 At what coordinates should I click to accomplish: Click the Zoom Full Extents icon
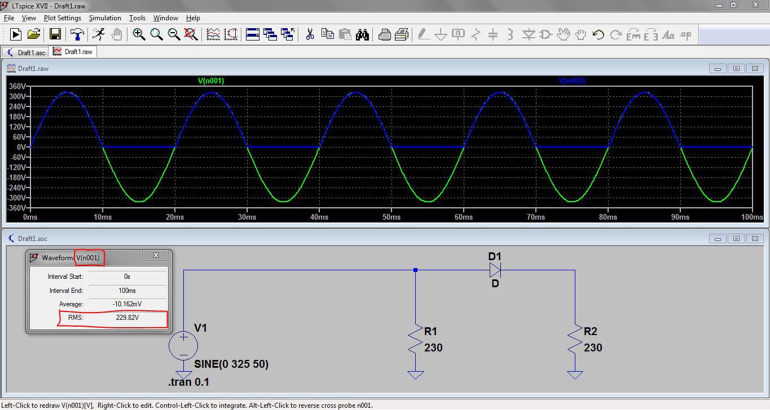[191, 35]
